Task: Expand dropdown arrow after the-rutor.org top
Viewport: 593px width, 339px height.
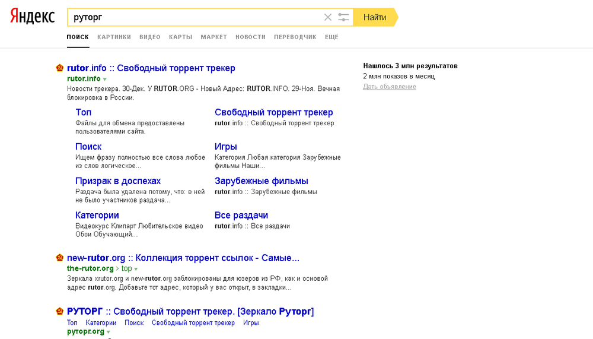Action: coord(136,269)
